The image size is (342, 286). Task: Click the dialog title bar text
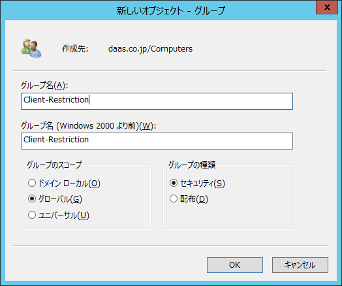[x=170, y=10]
